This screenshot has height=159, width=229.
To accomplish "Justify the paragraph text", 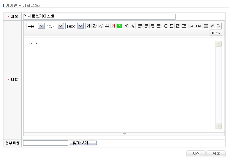I will [159, 26].
